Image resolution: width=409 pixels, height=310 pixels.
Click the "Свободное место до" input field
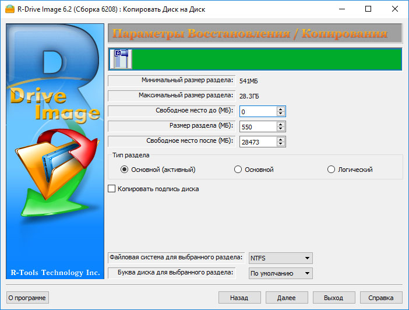click(258, 111)
